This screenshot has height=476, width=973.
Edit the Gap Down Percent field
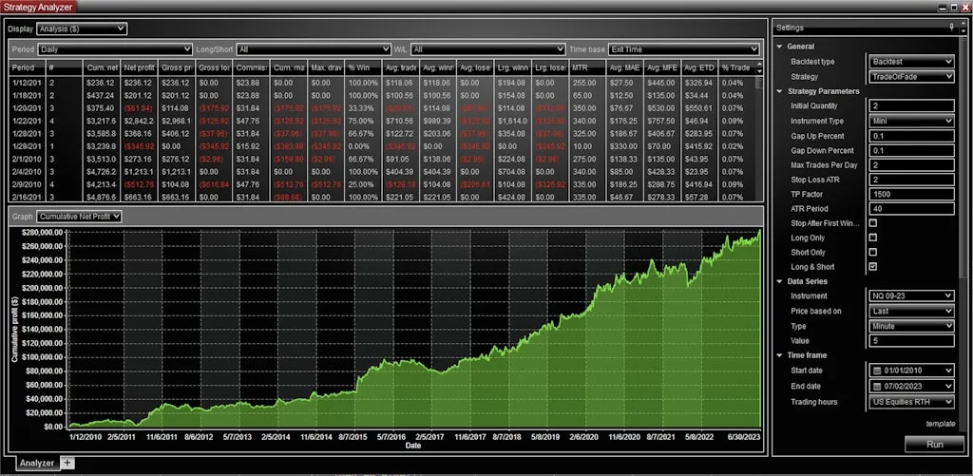click(911, 150)
